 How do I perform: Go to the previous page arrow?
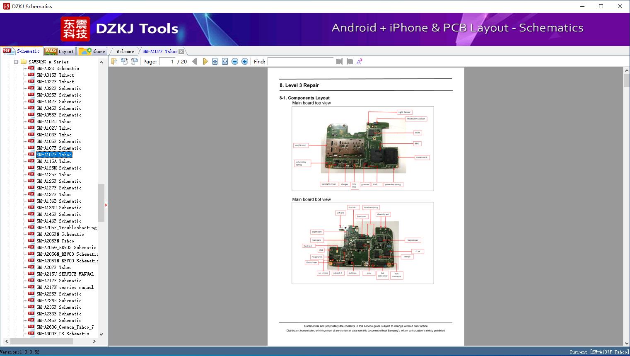click(195, 61)
